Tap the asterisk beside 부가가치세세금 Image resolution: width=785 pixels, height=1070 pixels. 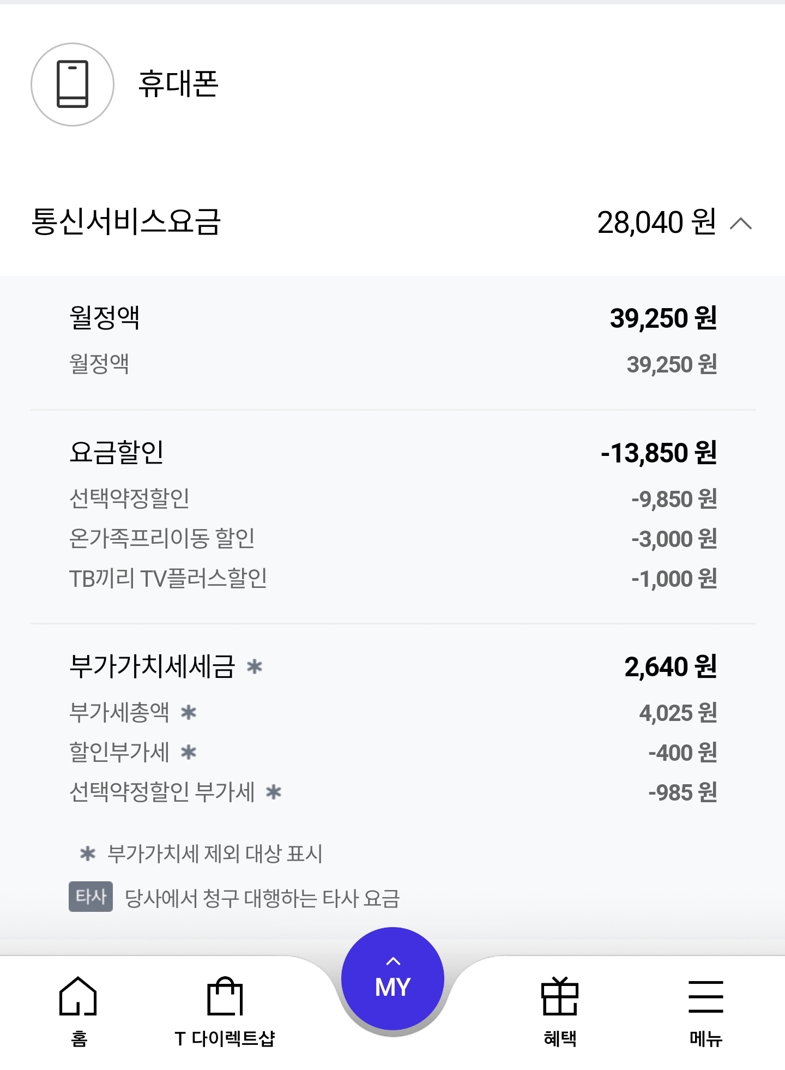255,666
